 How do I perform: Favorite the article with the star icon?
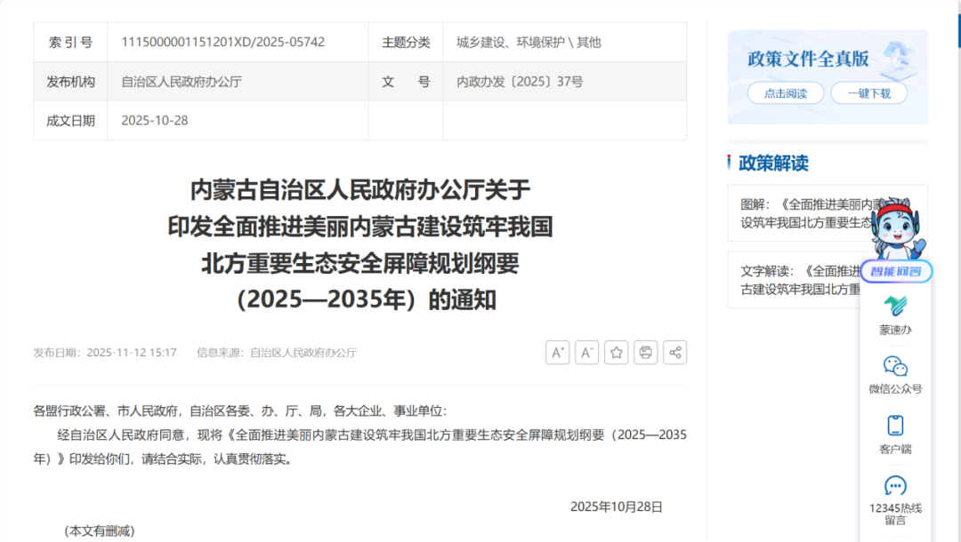[616, 352]
